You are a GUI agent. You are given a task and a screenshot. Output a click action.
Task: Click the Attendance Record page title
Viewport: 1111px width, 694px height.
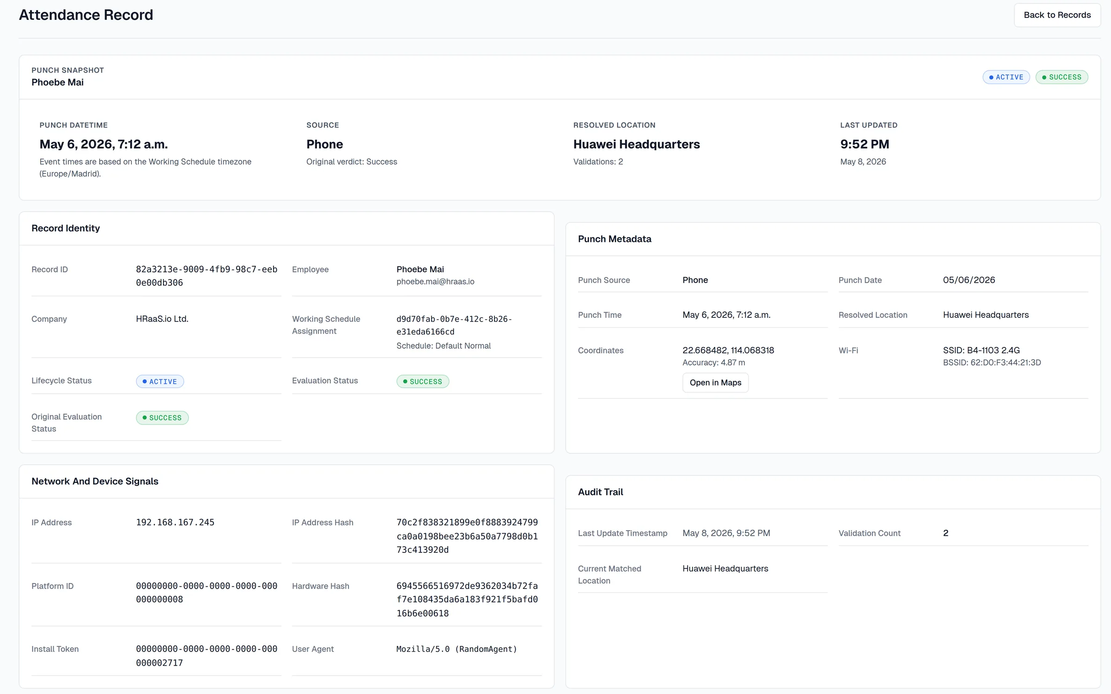pos(86,15)
